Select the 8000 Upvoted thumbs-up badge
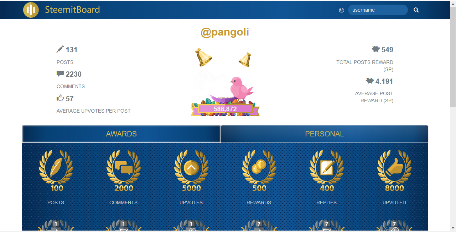456x232 pixels. pyautogui.click(x=394, y=171)
